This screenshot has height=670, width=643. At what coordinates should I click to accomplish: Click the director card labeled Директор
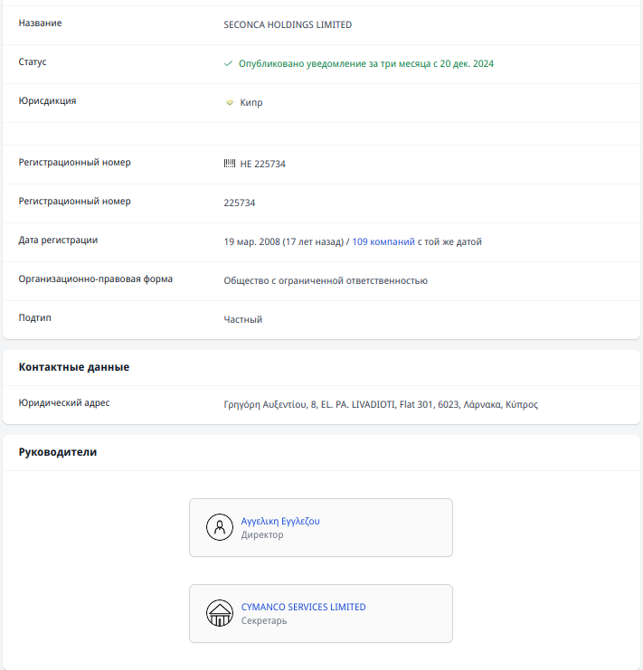pyautogui.click(x=321, y=528)
